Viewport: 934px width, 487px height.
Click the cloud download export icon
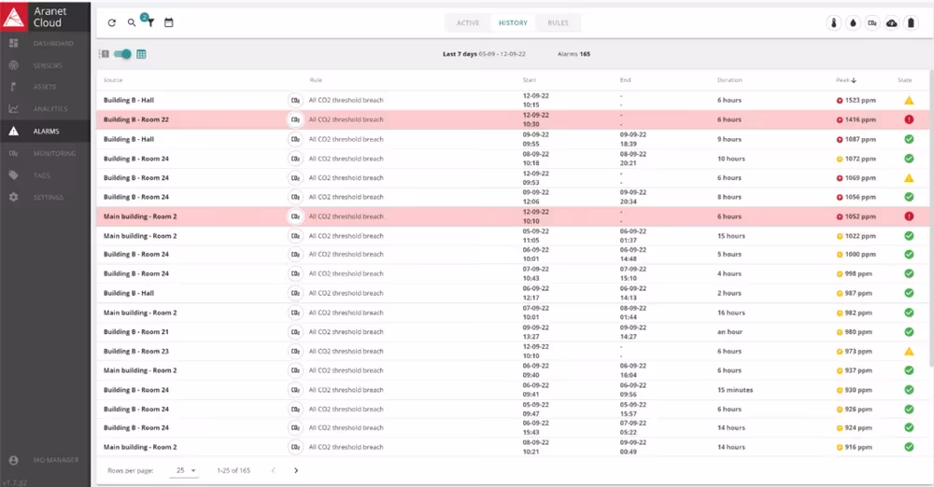[x=892, y=23]
